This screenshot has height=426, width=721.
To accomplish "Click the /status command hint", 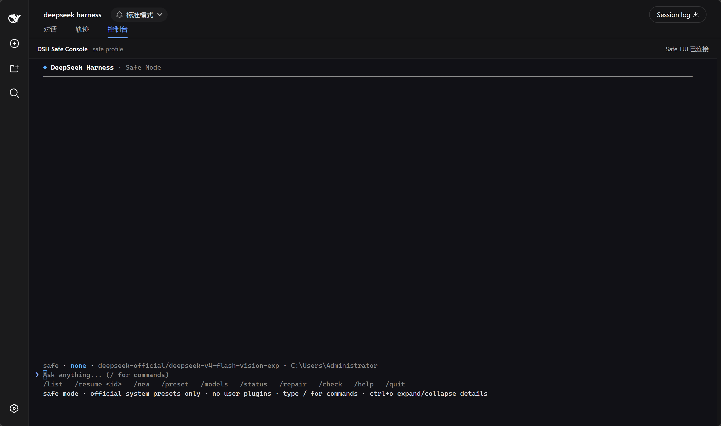I will 253,384.
